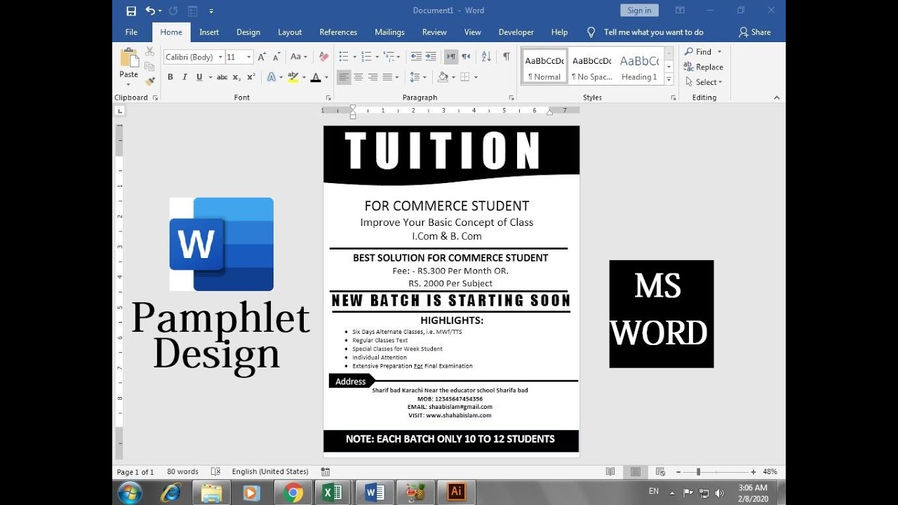Image resolution: width=898 pixels, height=505 pixels.
Task: Set right-to-left text direction
Action: pyautogui.click(x=466, y=57)
